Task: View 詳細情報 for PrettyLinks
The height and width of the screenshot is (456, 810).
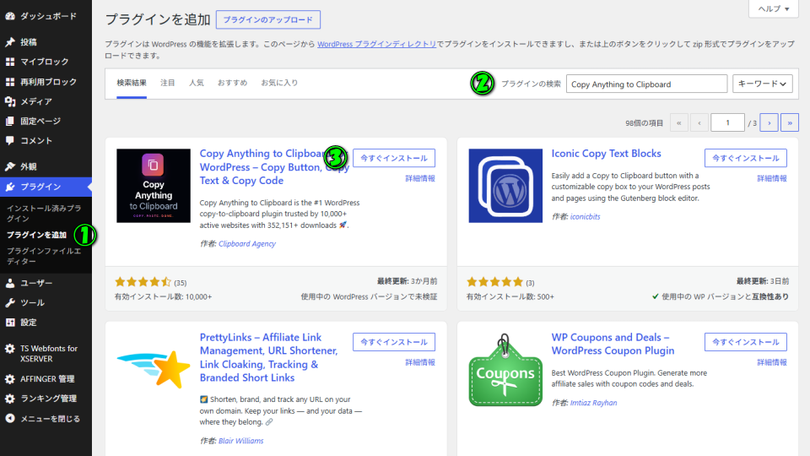Action: coord(420,362)
